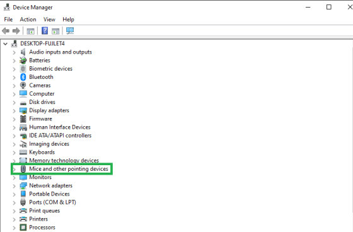Screen dimensions: 353x232
Task: Click Scan for hardware changes toolbar icon
Action: [70, 31]
